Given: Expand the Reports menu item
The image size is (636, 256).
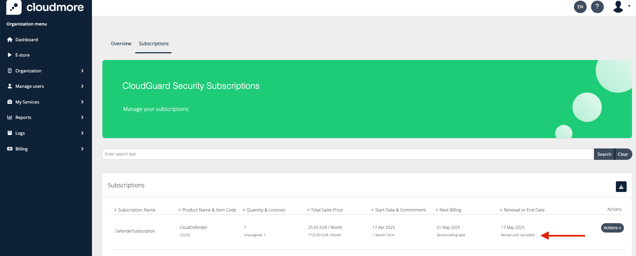Looking at the screenshot, I should pyautogui.click(x=23, y=117).
